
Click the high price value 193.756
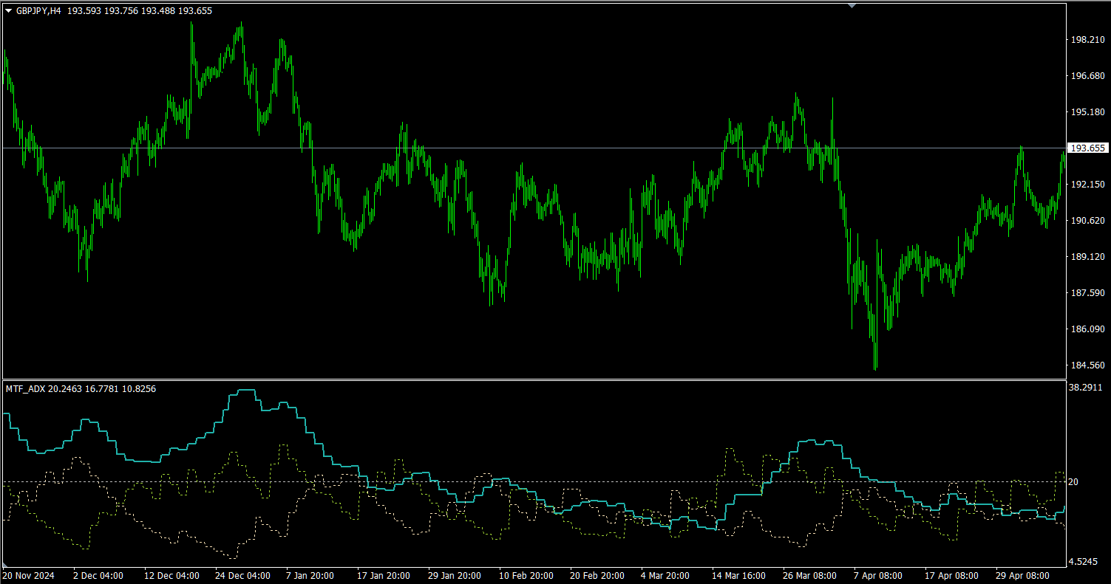(121, 11)
